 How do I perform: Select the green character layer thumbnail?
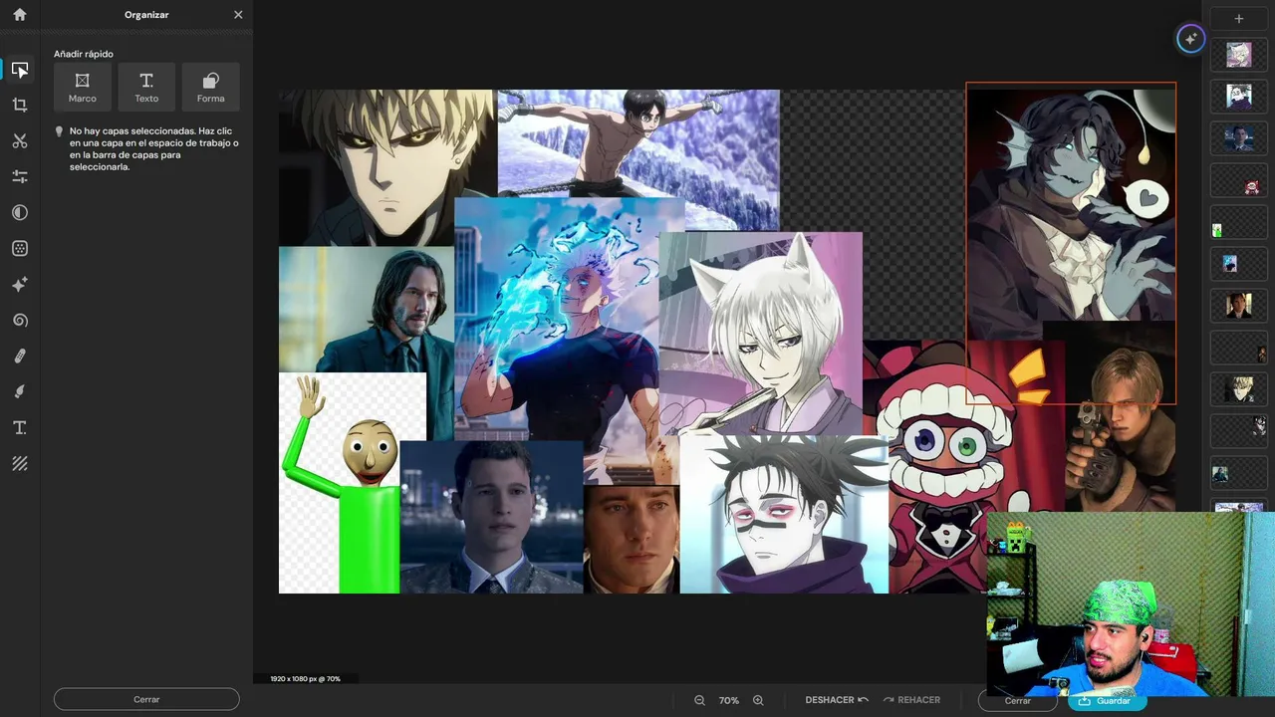click(1239, 222)
